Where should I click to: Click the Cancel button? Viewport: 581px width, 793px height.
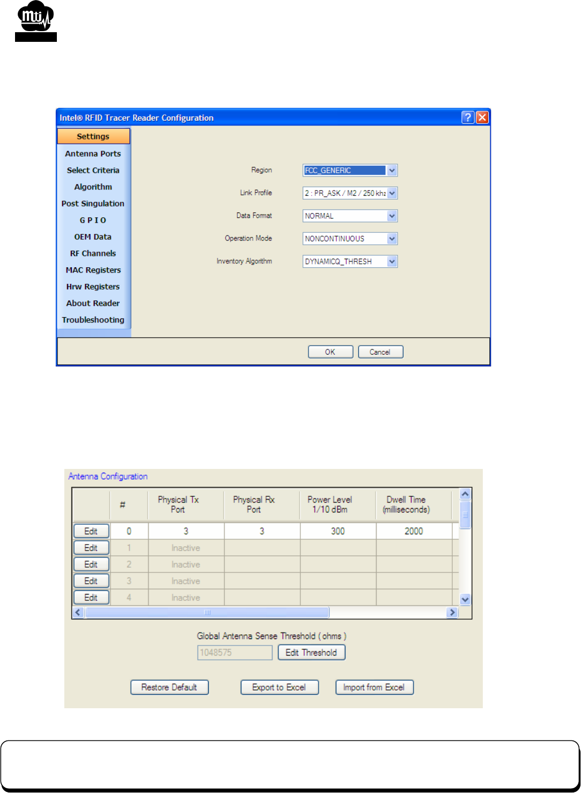[x=380, y=352]
